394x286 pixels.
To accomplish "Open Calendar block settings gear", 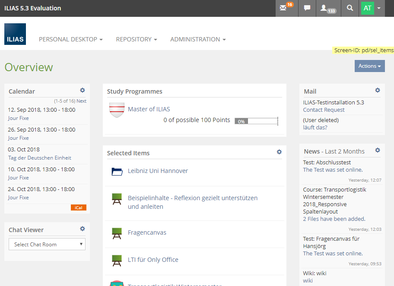I will point(83,91).
